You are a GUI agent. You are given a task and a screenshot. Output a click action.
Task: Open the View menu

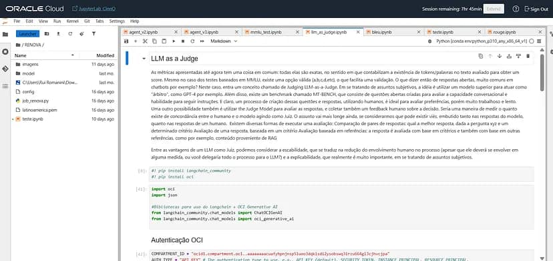pos(43,21)
